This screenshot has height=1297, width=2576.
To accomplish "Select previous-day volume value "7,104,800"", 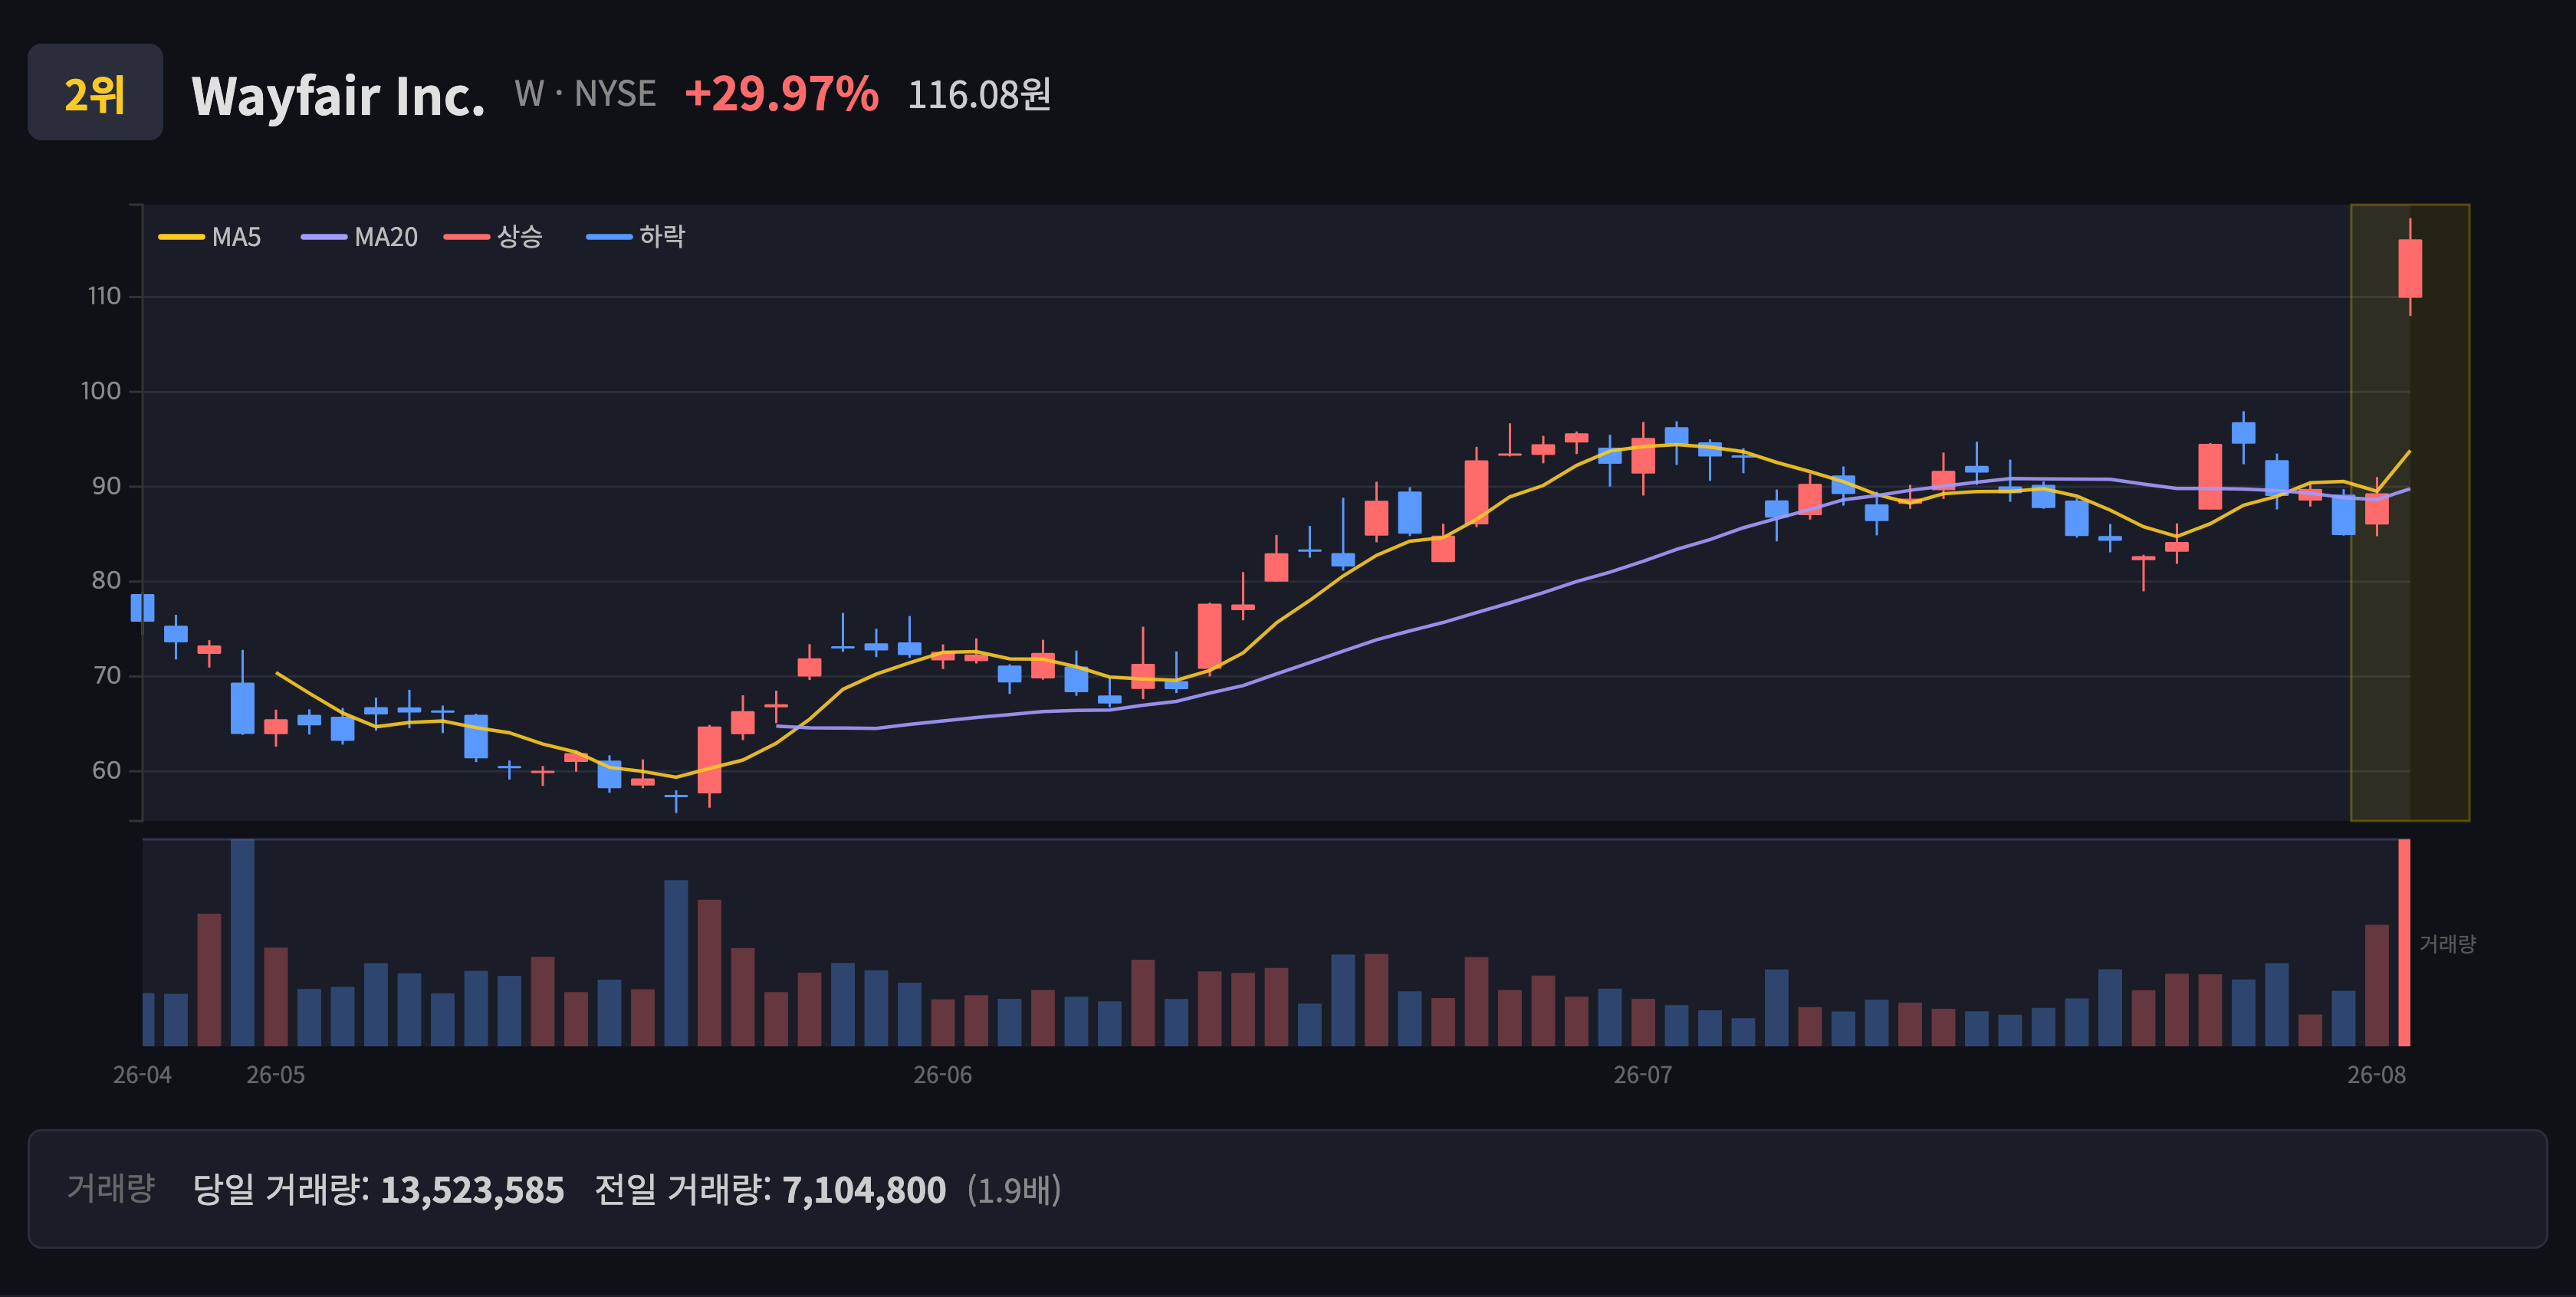I will [x=864, y=1190].
